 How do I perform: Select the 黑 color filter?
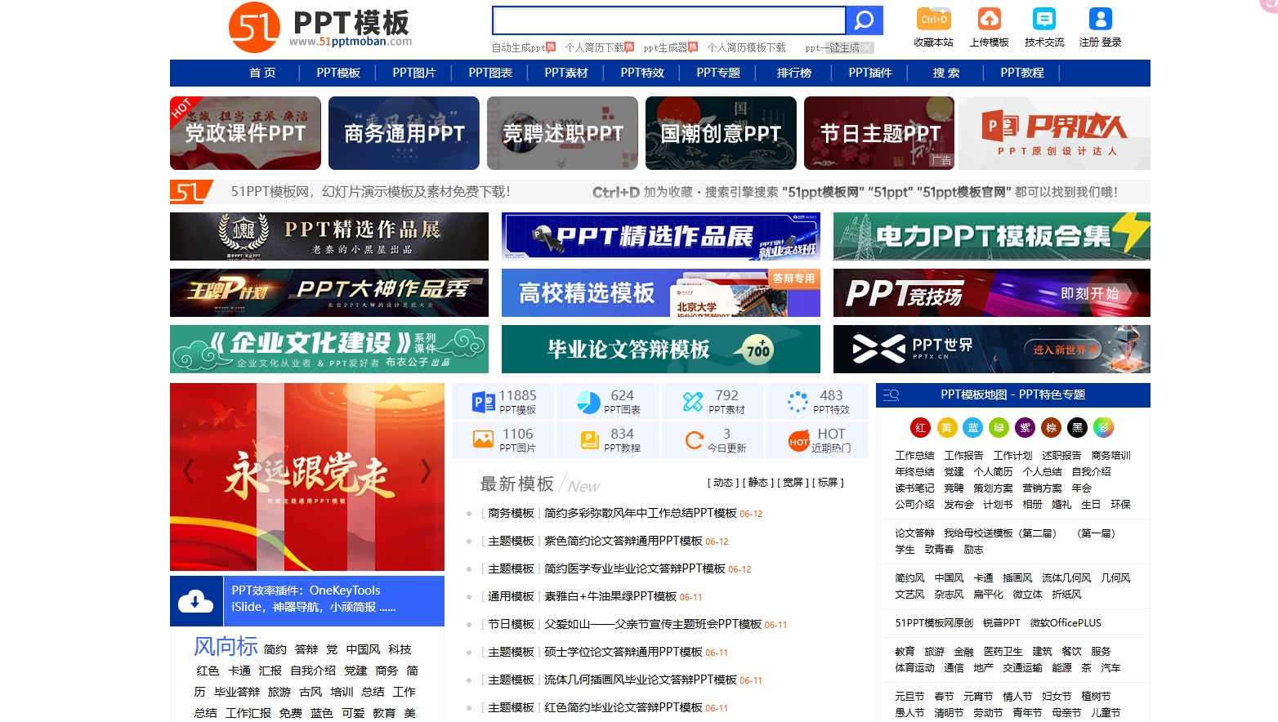[1077, 427]
